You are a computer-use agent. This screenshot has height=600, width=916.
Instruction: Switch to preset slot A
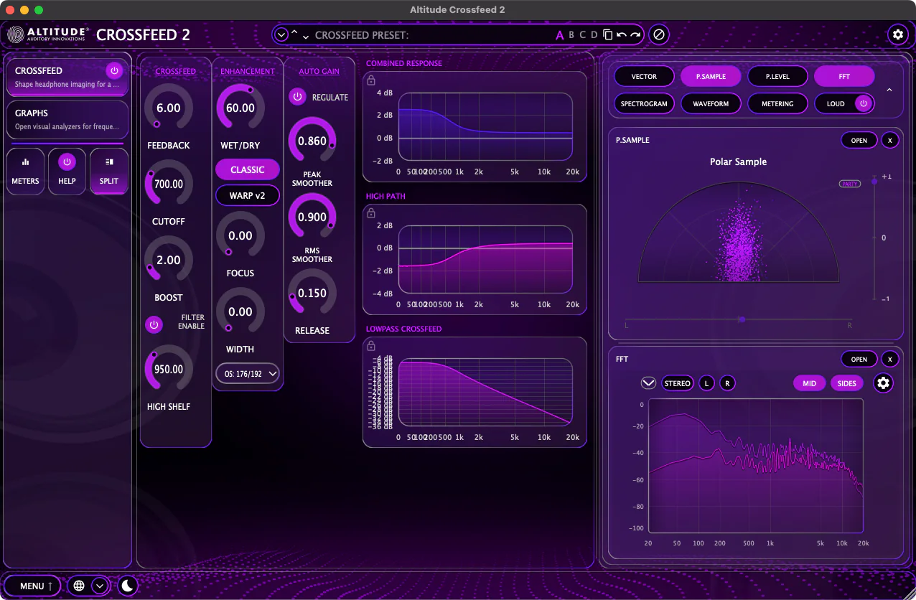click(x=560, y=34)
